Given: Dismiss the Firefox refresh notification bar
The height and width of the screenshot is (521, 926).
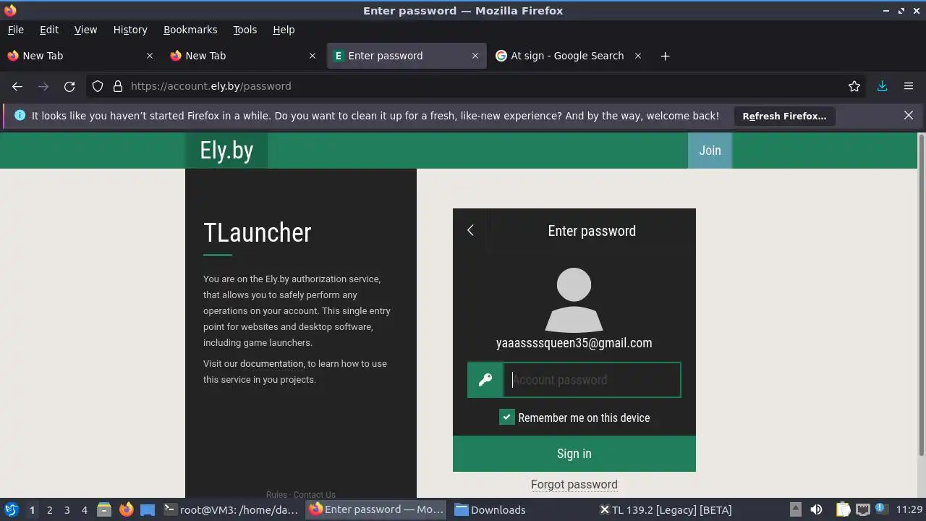Looking at the screenshot, I should click(909, 116).
